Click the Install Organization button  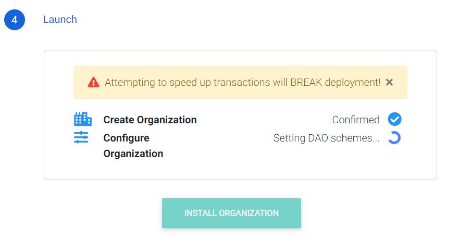231,213
